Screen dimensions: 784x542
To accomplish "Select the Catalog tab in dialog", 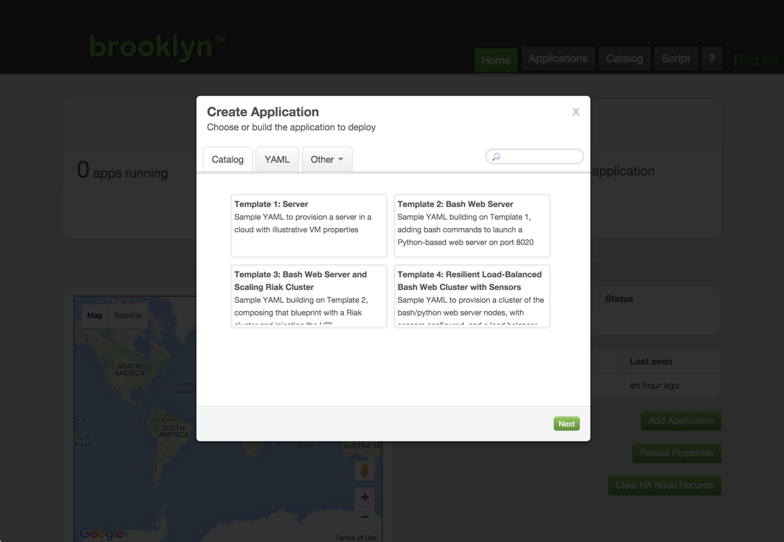I will tap(227, 160).
